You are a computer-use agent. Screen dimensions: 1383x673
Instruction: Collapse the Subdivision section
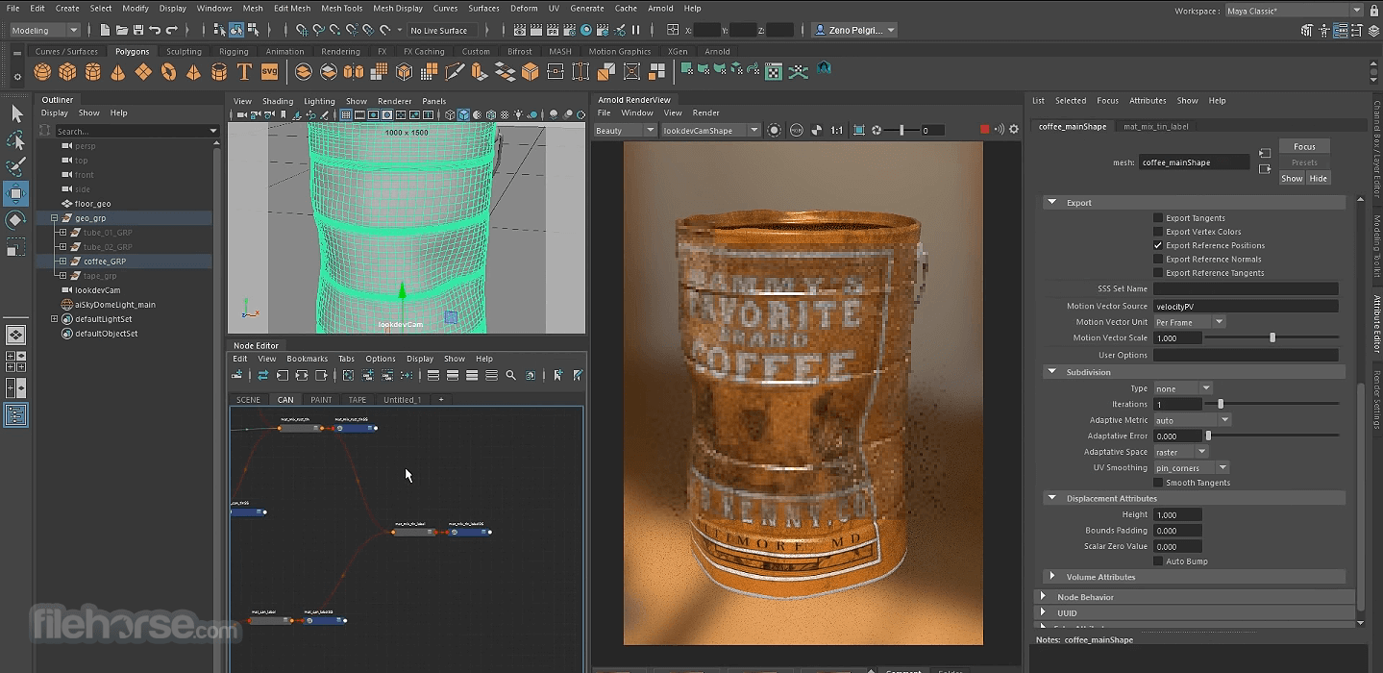pyautogui.click(x=1052, y=372)
